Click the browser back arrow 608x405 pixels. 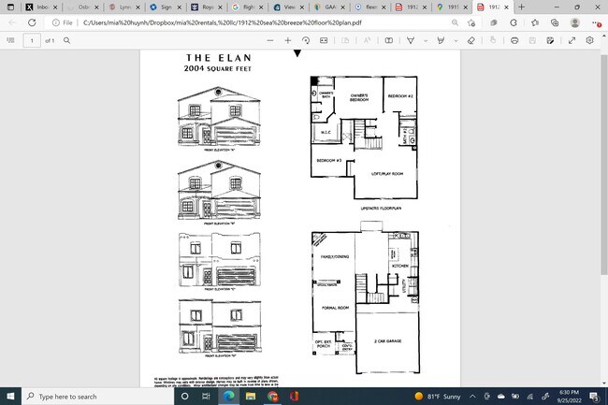(x=12, y=22)
